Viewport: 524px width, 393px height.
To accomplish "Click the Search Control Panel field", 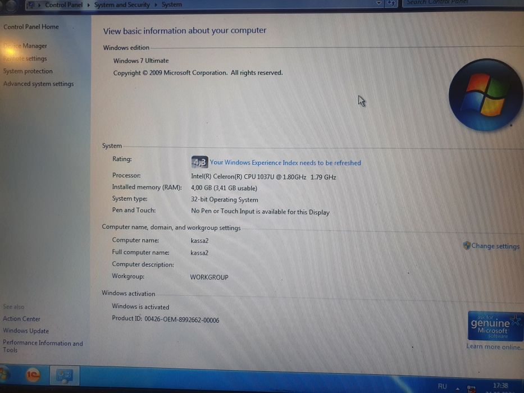I will pyautogui.click(x=463, y=3).
